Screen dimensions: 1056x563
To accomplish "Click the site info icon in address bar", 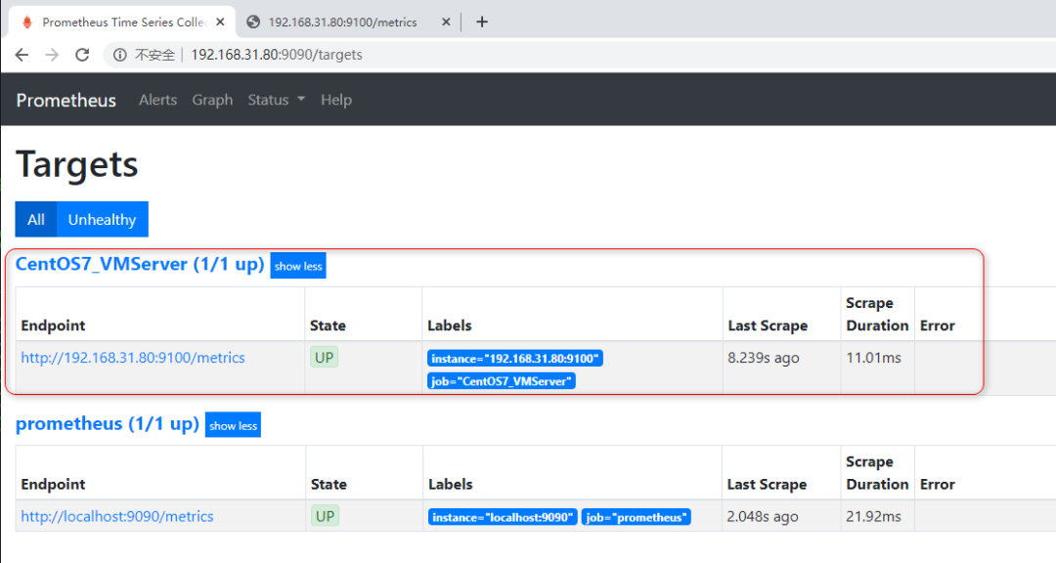I will (120, 55).
